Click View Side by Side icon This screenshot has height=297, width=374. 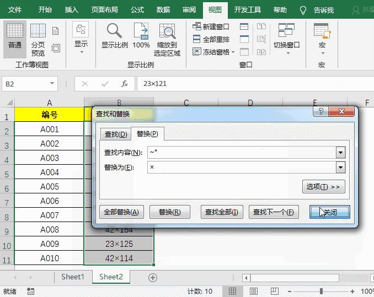pos(261,26)
